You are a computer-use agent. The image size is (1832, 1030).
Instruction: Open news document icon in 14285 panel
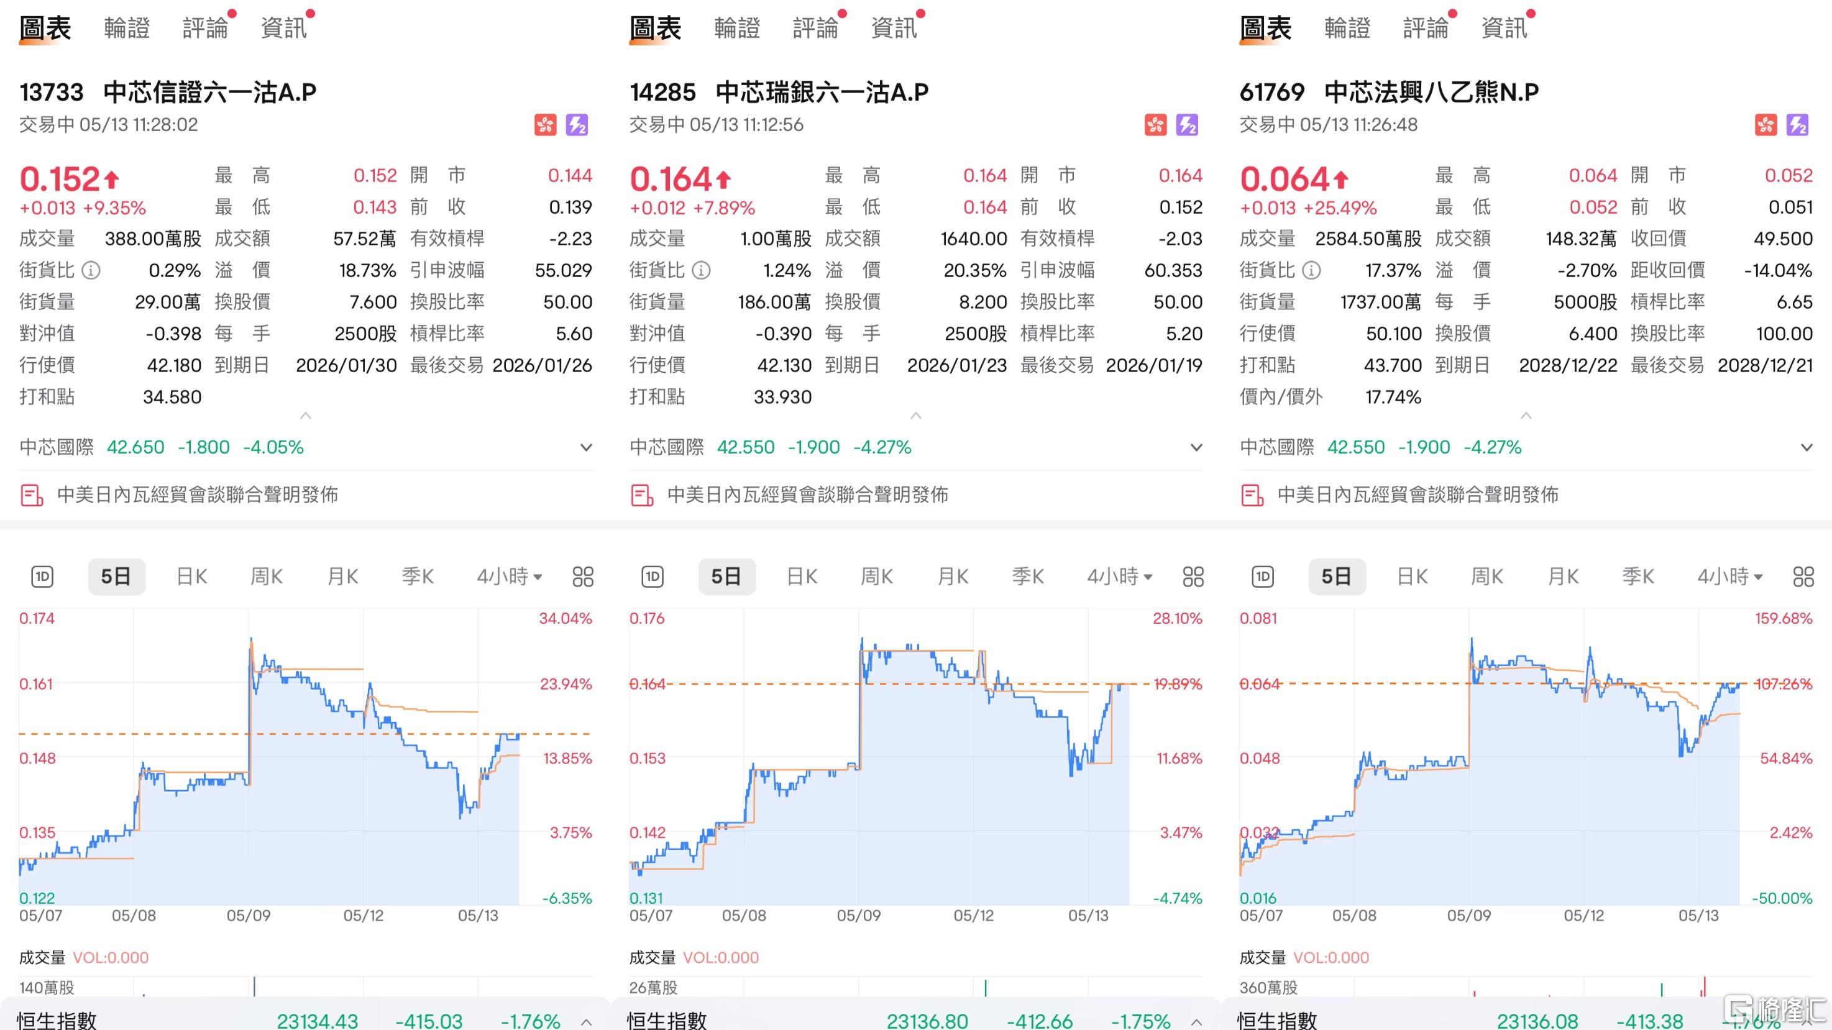pos(642,494)
